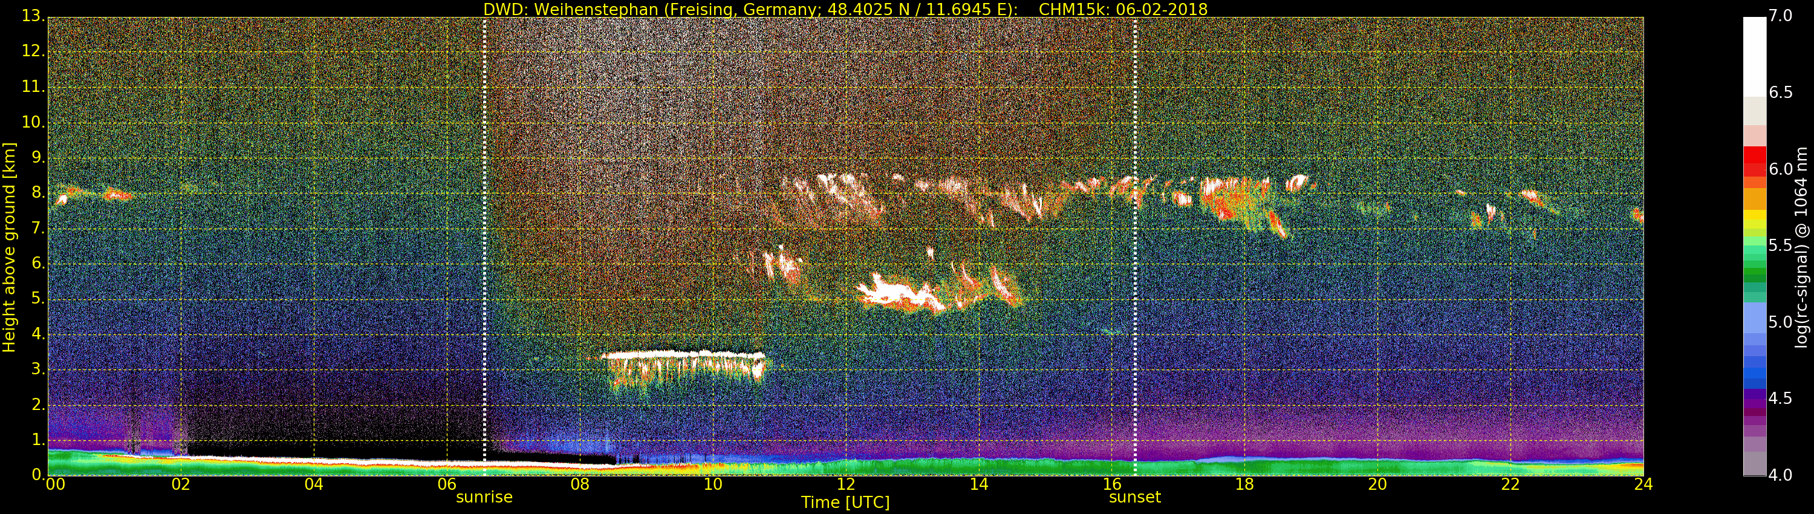Click the red segment of the colorbar
This screenshot has width=1814, height=514.
[1755, 161]
